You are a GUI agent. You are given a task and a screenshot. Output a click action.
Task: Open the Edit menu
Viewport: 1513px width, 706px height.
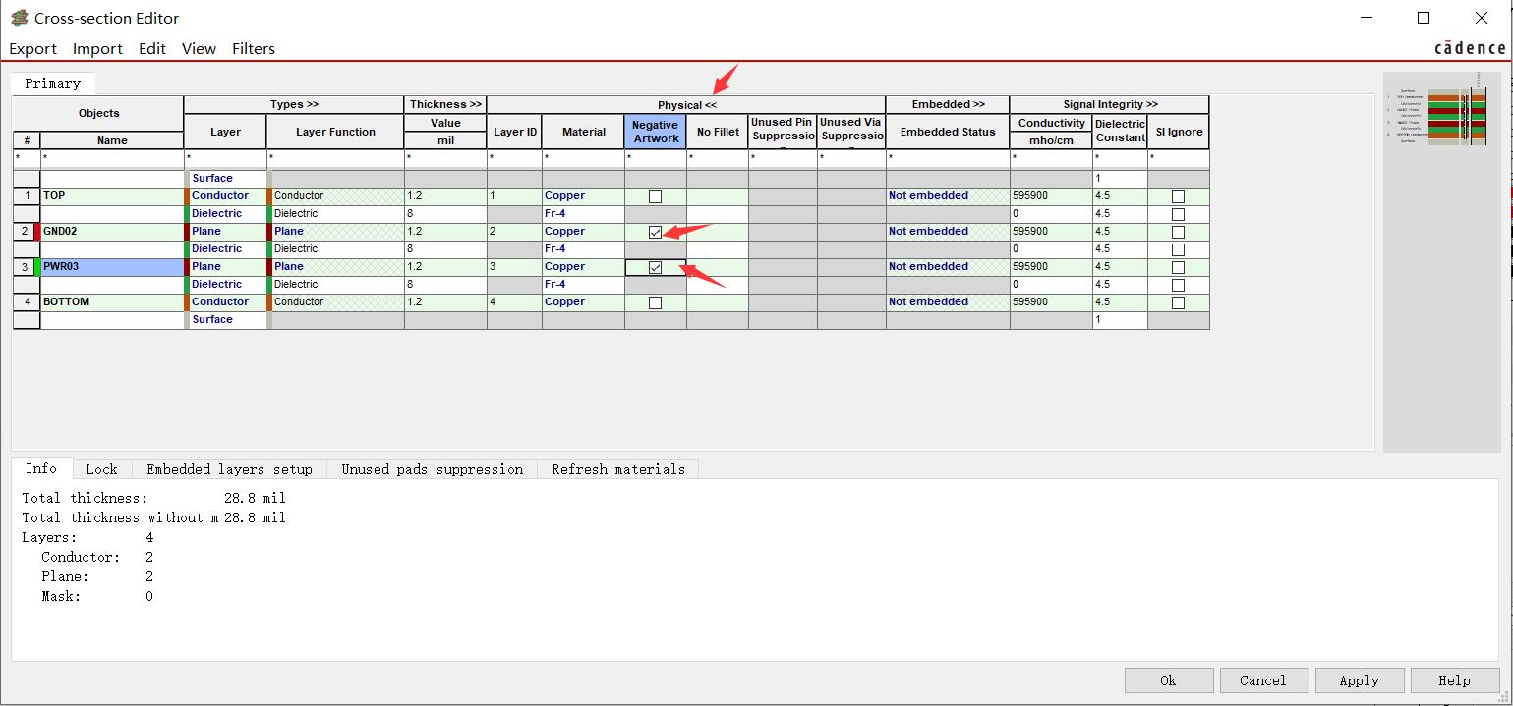point(152,49)
